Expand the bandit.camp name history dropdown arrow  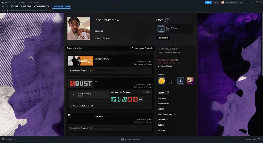click(118, 21)
